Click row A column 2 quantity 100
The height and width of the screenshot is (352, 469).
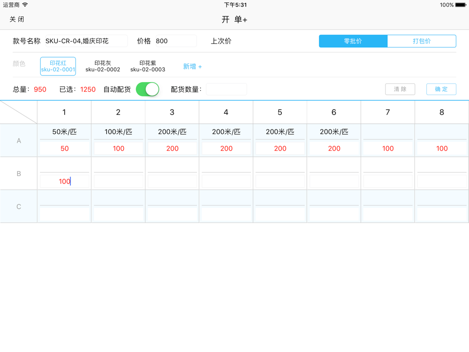tap(119, 148)
